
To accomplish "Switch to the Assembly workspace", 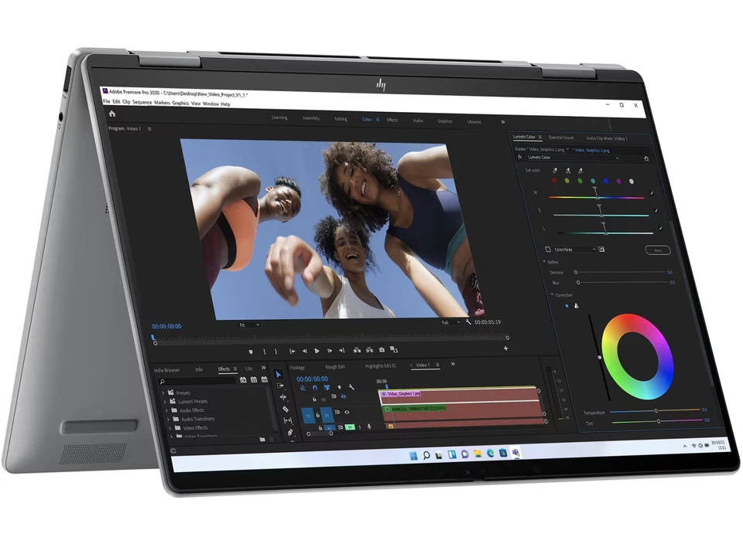I will coord(311,118).
